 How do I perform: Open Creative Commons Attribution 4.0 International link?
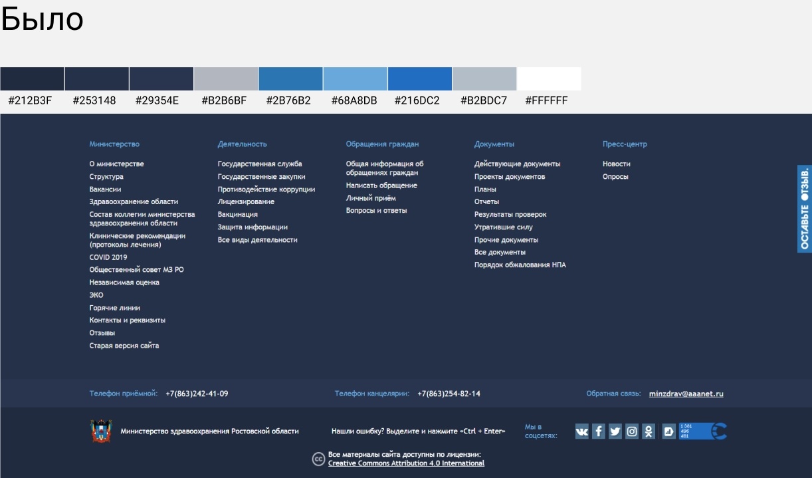pos(406,463)
